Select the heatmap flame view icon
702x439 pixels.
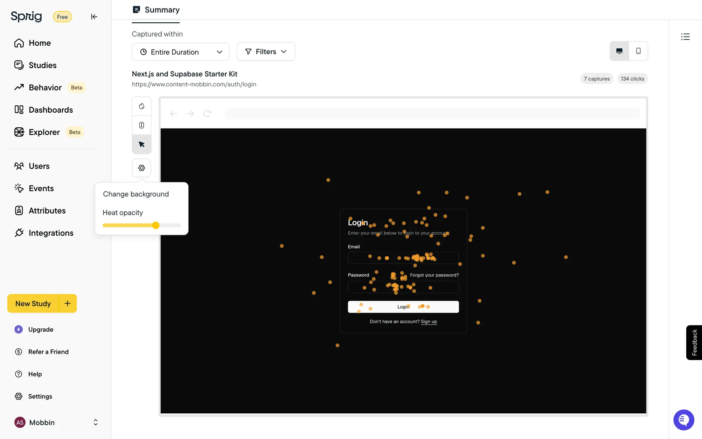click(x=141, y=106)
